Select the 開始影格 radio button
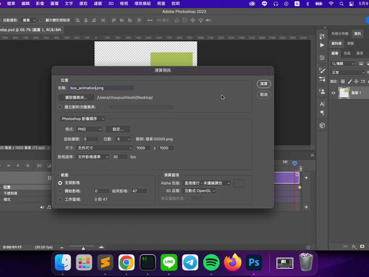The image size is (369, 277). [x=60, y=191]
